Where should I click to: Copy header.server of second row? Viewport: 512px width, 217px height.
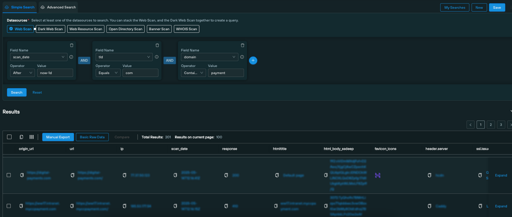pyautogui.click(x=430, y=206)
